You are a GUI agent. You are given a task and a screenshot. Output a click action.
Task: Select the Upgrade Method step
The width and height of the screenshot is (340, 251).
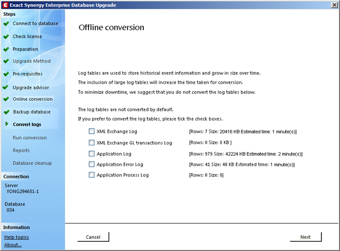click(x=32, y=61)
